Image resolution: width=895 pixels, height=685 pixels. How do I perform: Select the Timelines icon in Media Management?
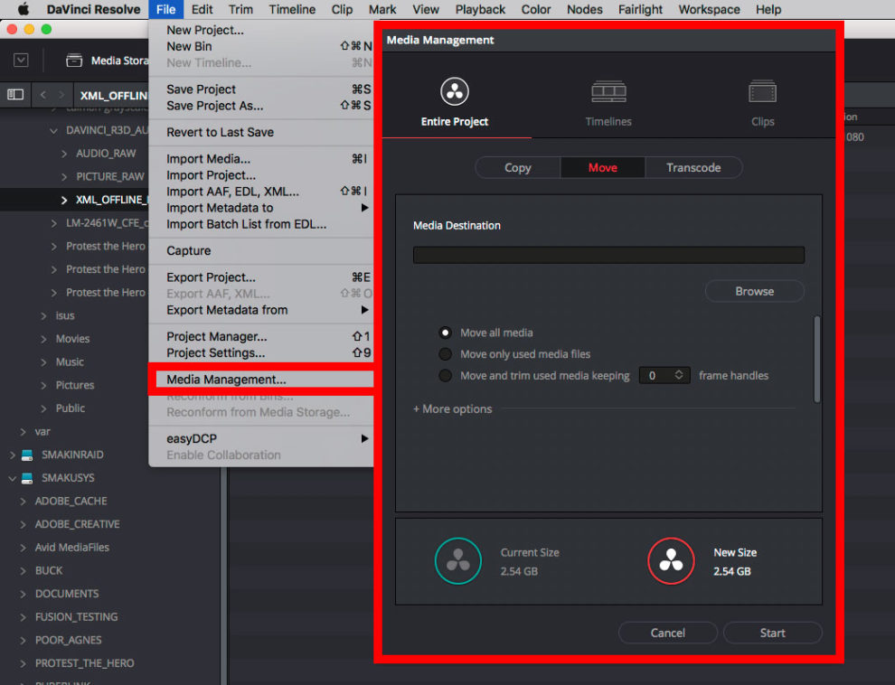pos(608,91)
